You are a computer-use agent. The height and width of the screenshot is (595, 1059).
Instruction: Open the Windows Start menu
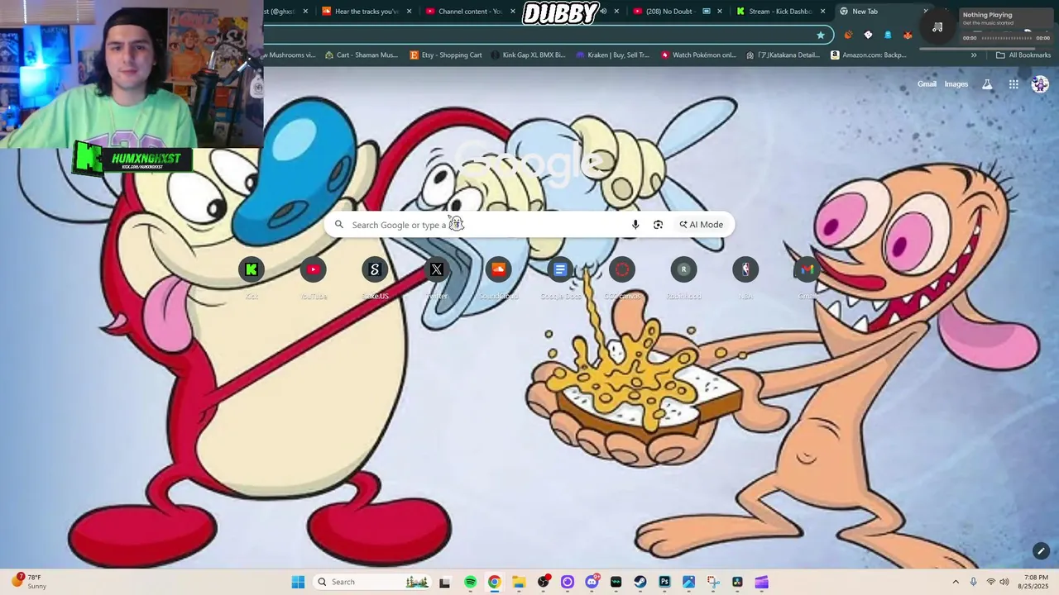click(298, 582)
